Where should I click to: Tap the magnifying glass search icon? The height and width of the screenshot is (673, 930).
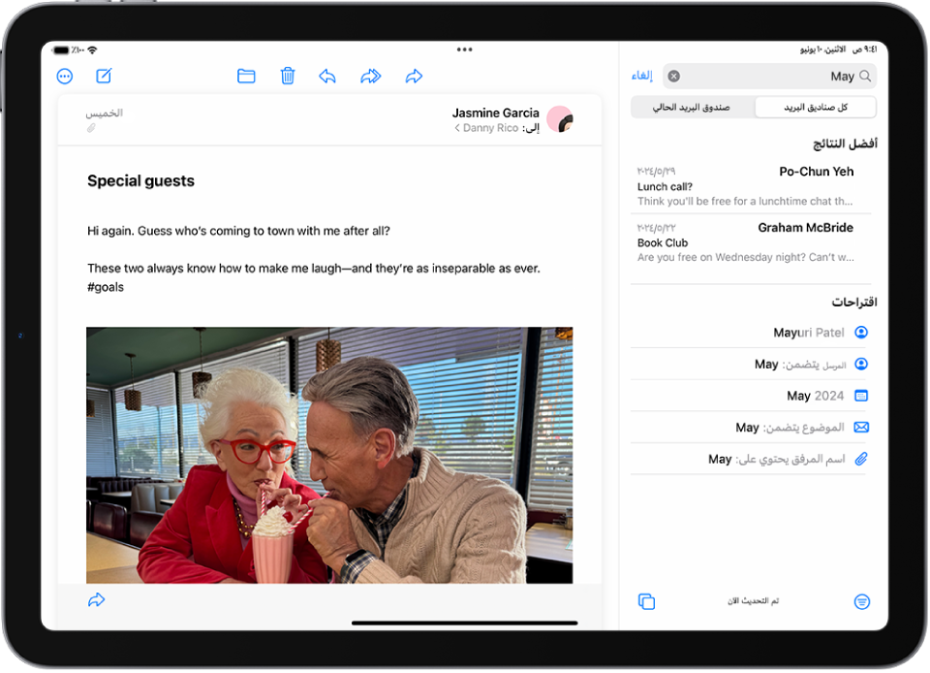tap(865, 76)
